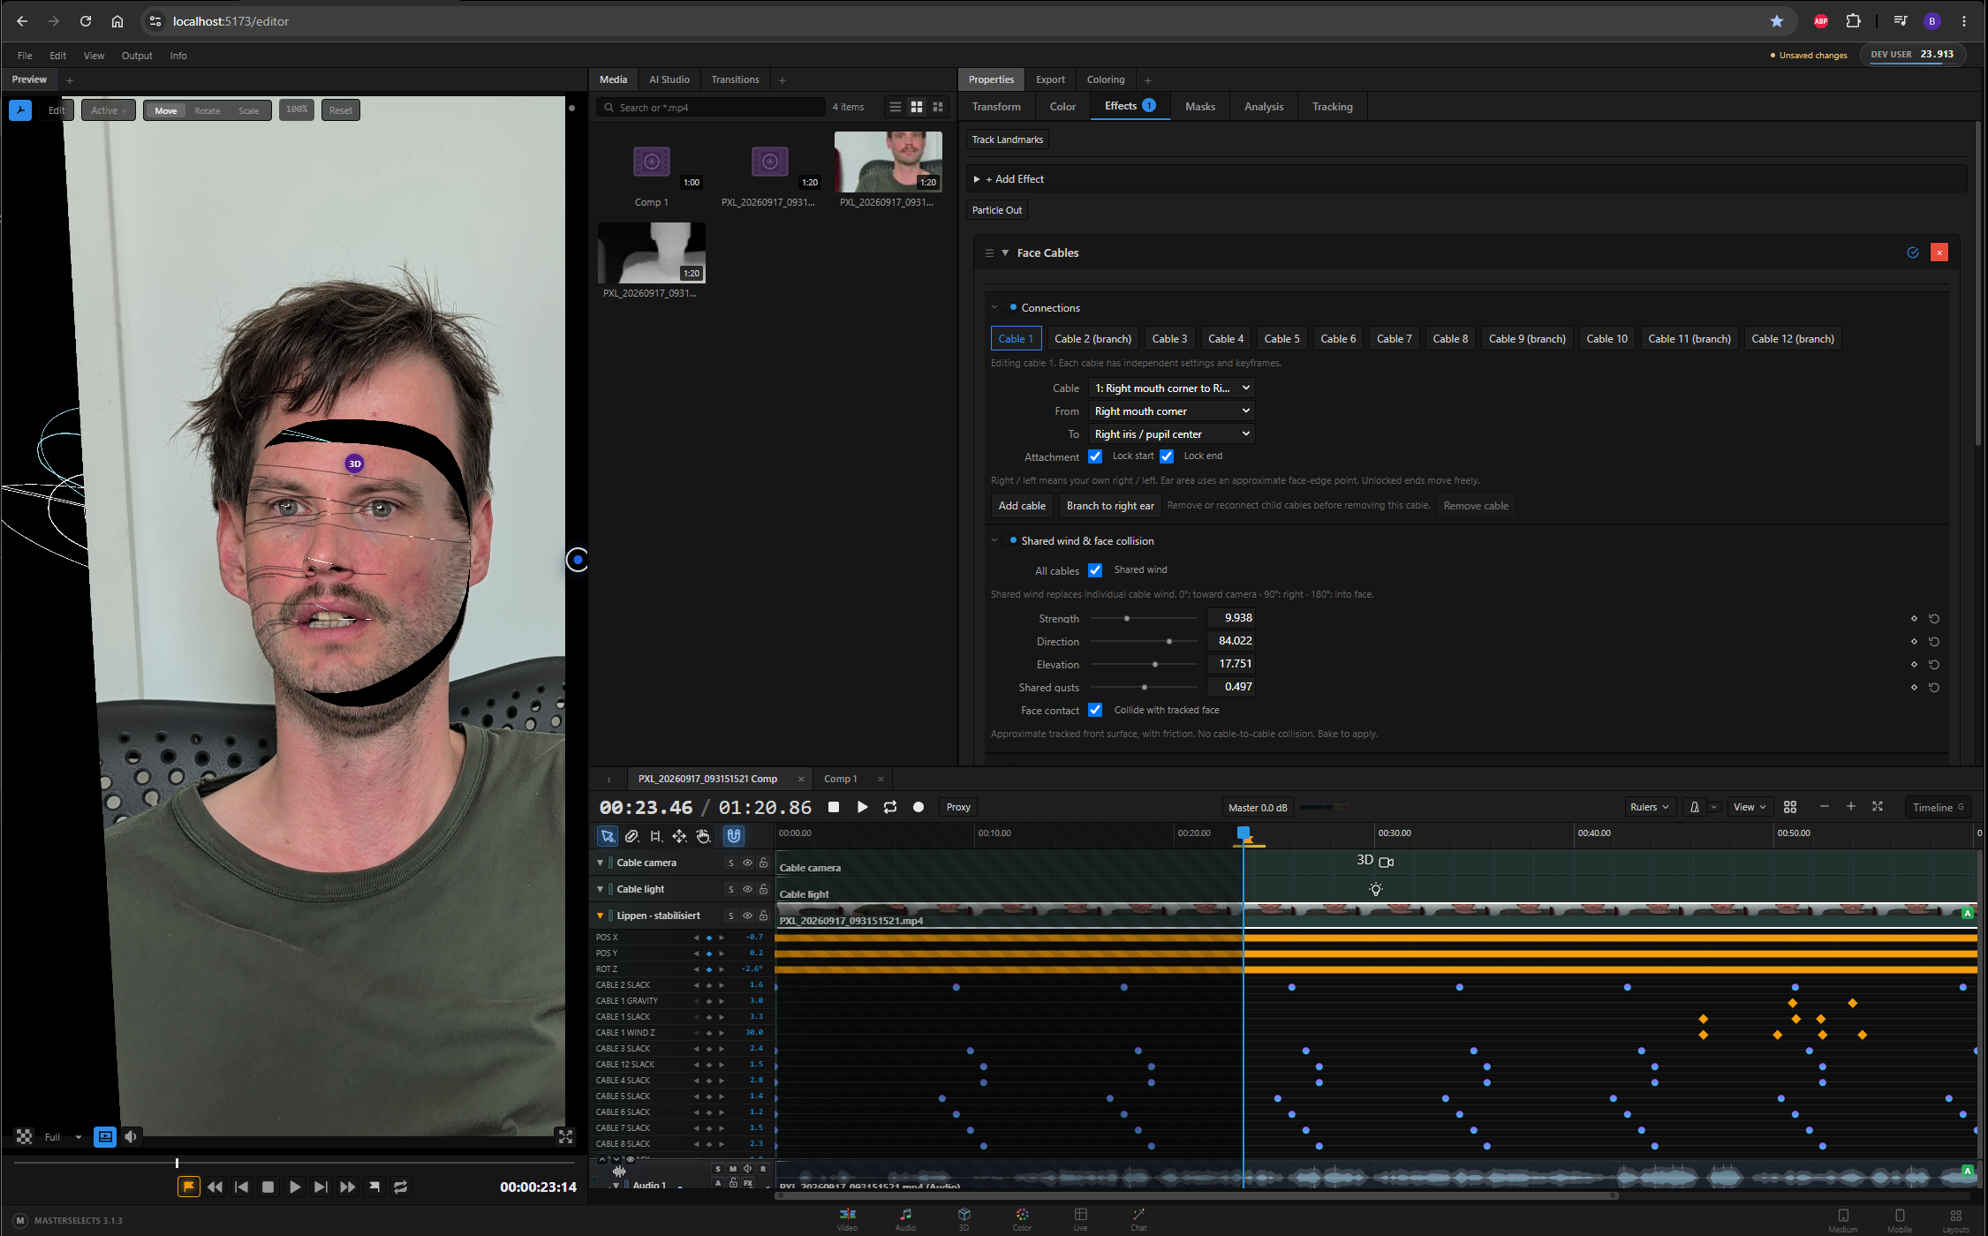Image resolution: width=1988 pixels, height=1236 pixels.
Task: Disable the Shared wind checkbox
Action: 1095,570
